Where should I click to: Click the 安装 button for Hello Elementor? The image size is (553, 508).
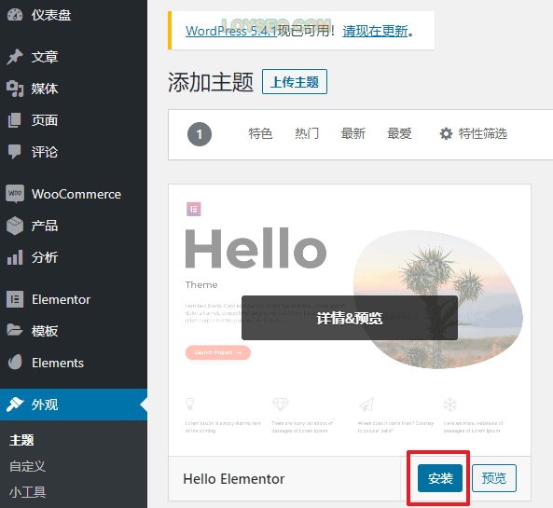(440, 478)
